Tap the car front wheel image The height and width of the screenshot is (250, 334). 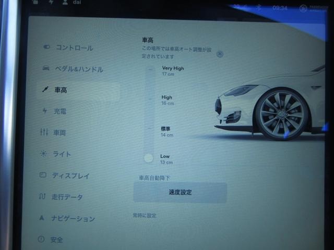tap(282, 114)
